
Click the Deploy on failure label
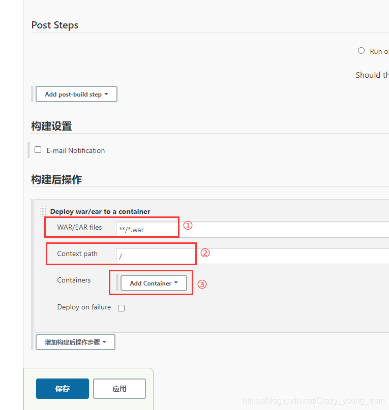coord(84,307)
